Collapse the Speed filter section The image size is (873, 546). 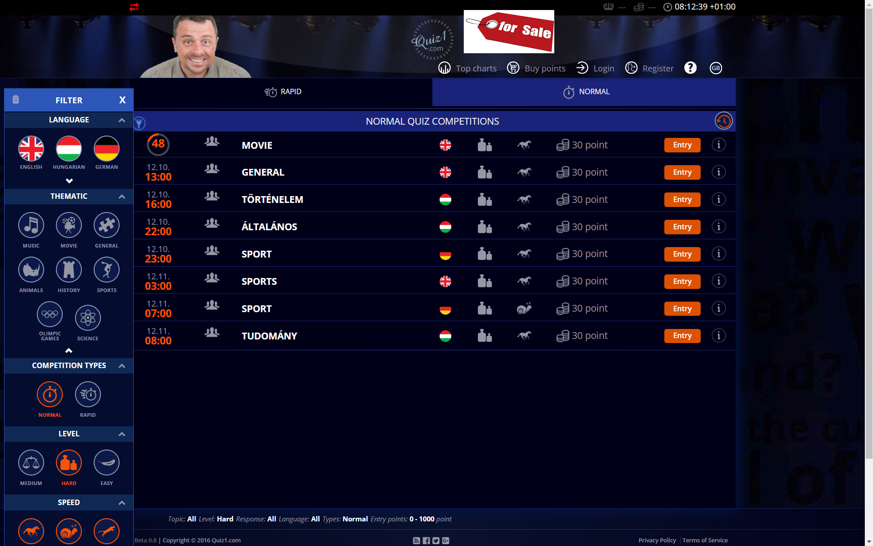pyautogui.click(x=121, y=503)
